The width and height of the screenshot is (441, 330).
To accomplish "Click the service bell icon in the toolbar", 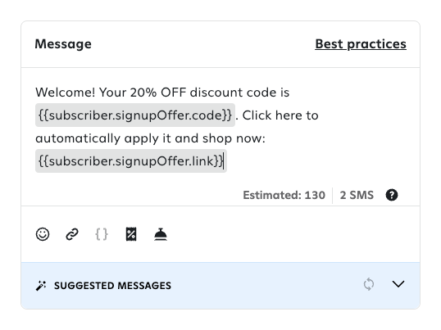I will tap(161, 234).
